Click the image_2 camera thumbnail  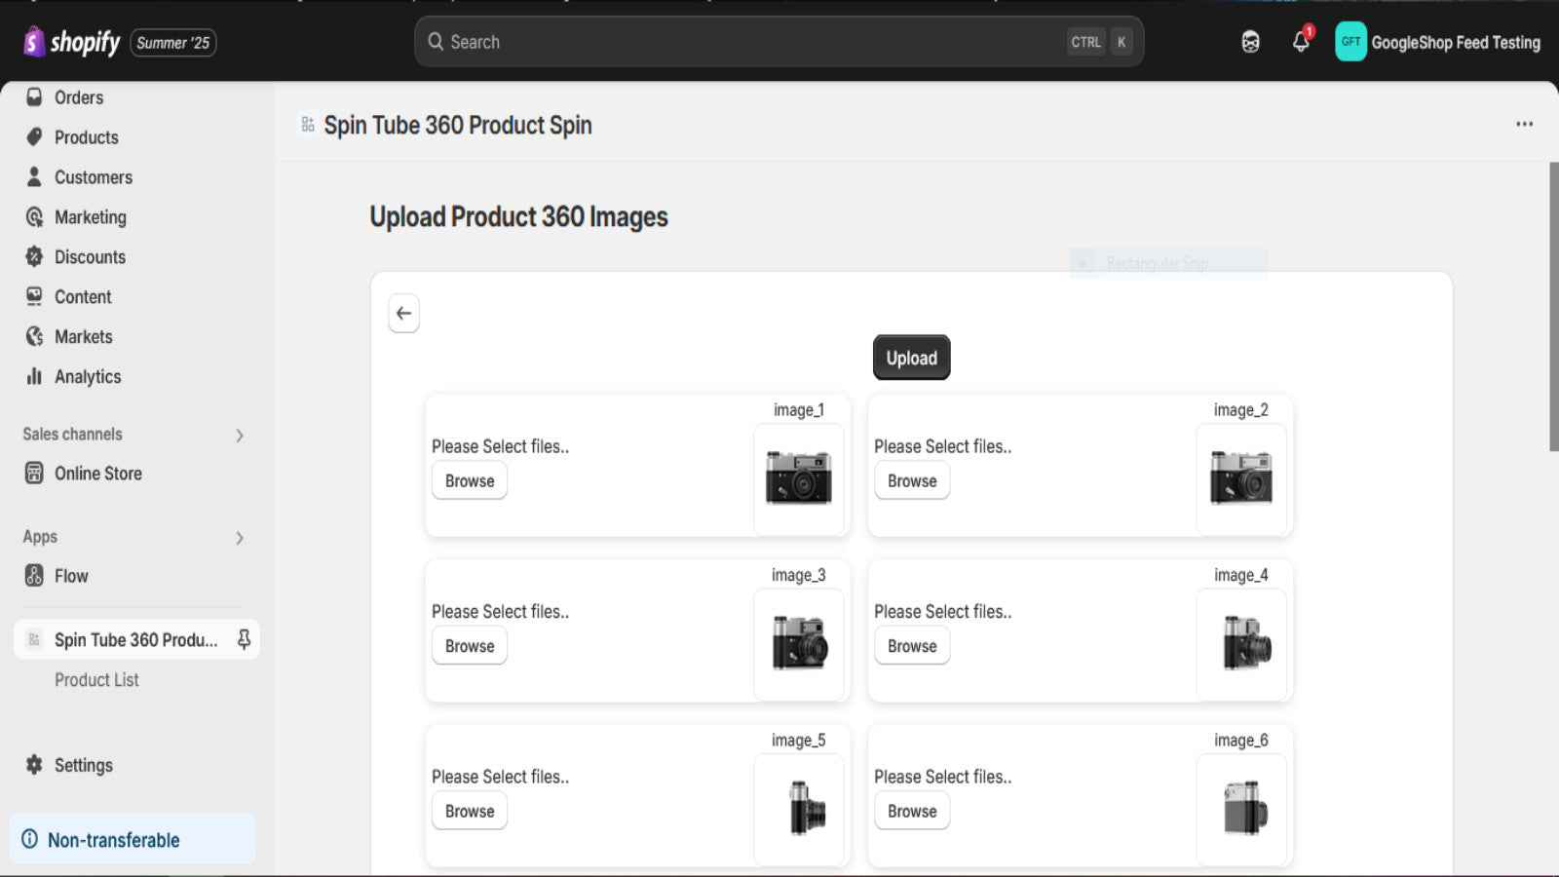[1241, 478]
